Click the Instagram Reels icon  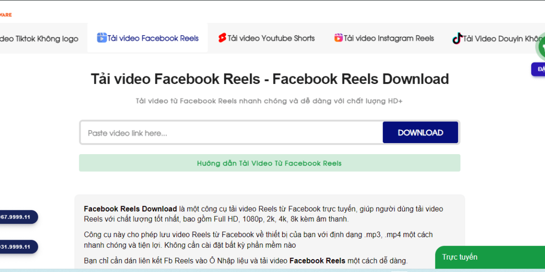(338, 38)
